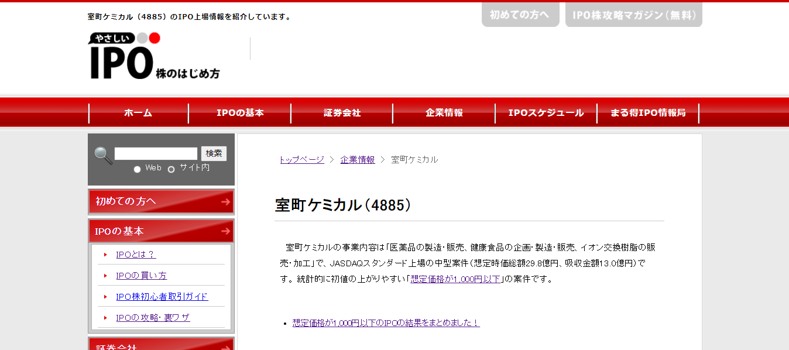
Task: Open the IPOとは？ sidebar link
Action: click(x=136, y=255)
